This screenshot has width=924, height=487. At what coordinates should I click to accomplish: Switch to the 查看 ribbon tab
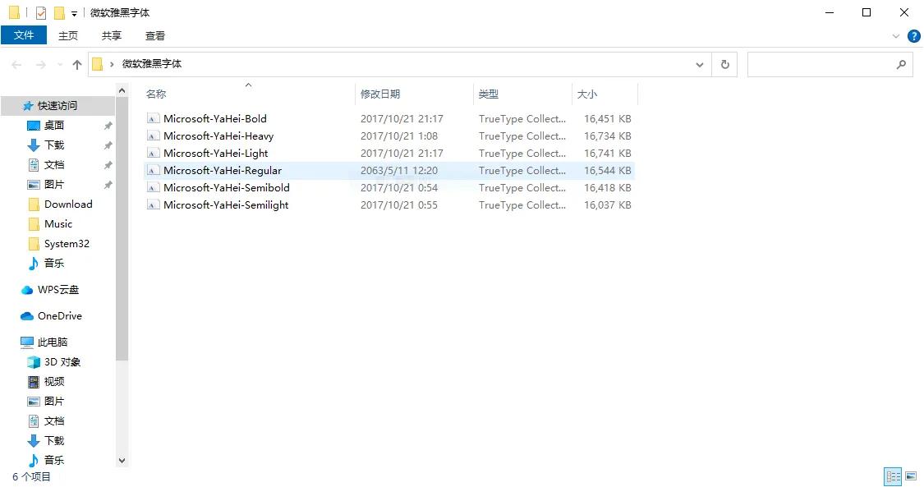pyautogui.click(x=155, y=35)
